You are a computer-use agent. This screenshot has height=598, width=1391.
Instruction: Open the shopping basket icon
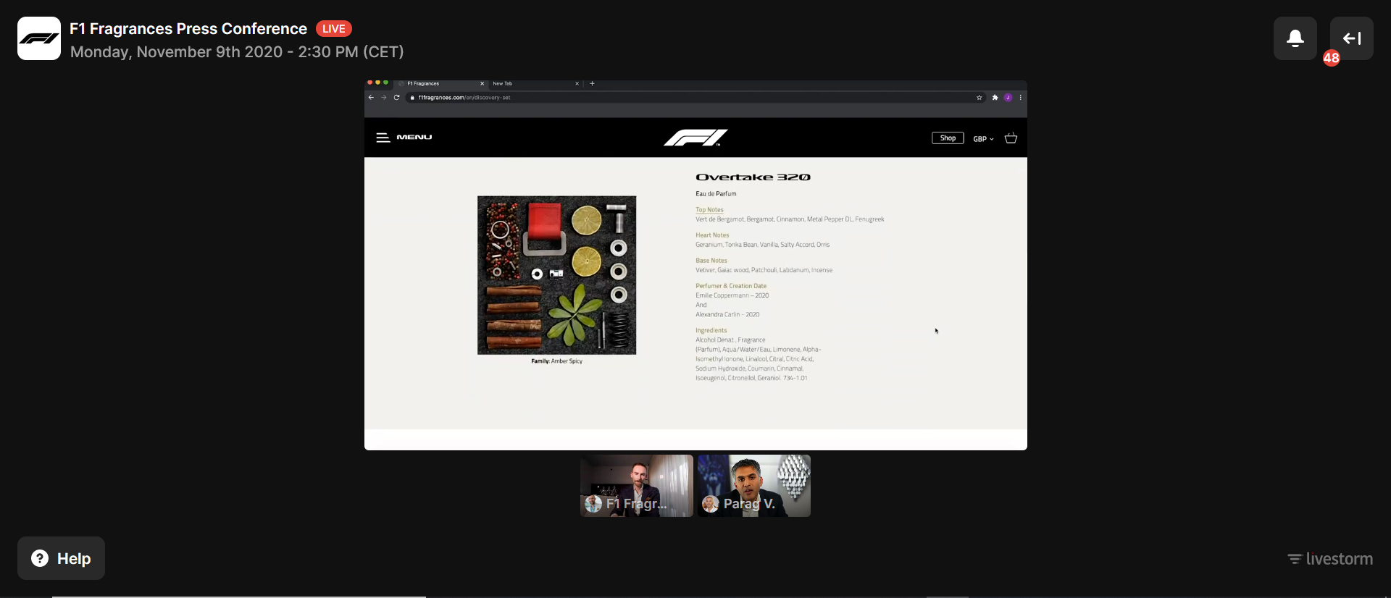[x=1011, y=138]
